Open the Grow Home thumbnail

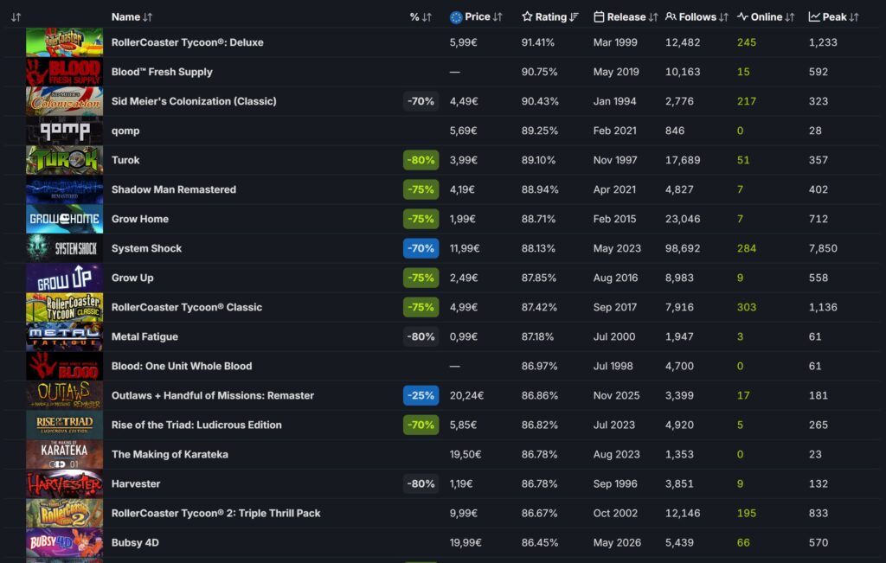(64, 219)
